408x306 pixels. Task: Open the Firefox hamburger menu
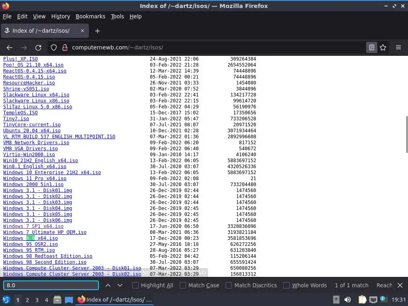pos(398,48)
